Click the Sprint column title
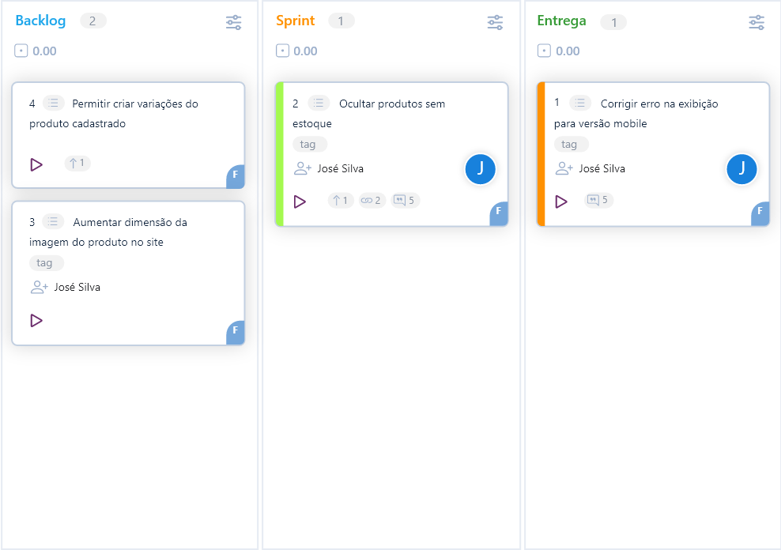Image resolution: width=781 pixels, height=550 pixels. tap(296, 21)
